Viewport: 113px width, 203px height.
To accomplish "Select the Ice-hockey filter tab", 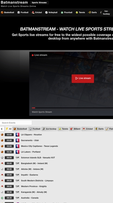I will (x=49, y=129).
